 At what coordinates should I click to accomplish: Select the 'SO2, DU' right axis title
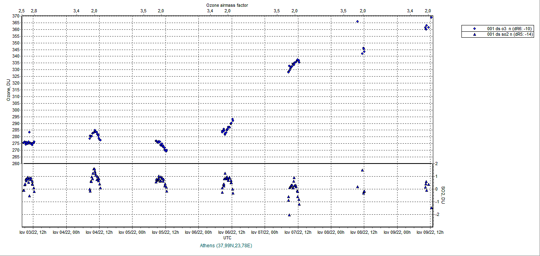[444, 195]
